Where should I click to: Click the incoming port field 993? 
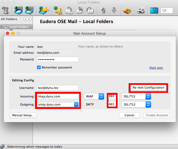(114, 96)
